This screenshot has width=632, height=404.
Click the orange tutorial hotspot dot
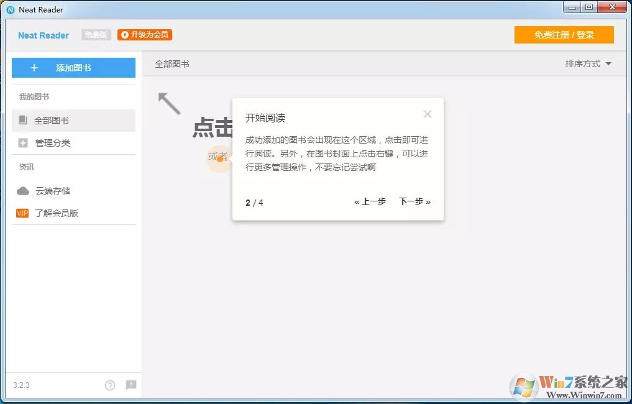[219, 159]
